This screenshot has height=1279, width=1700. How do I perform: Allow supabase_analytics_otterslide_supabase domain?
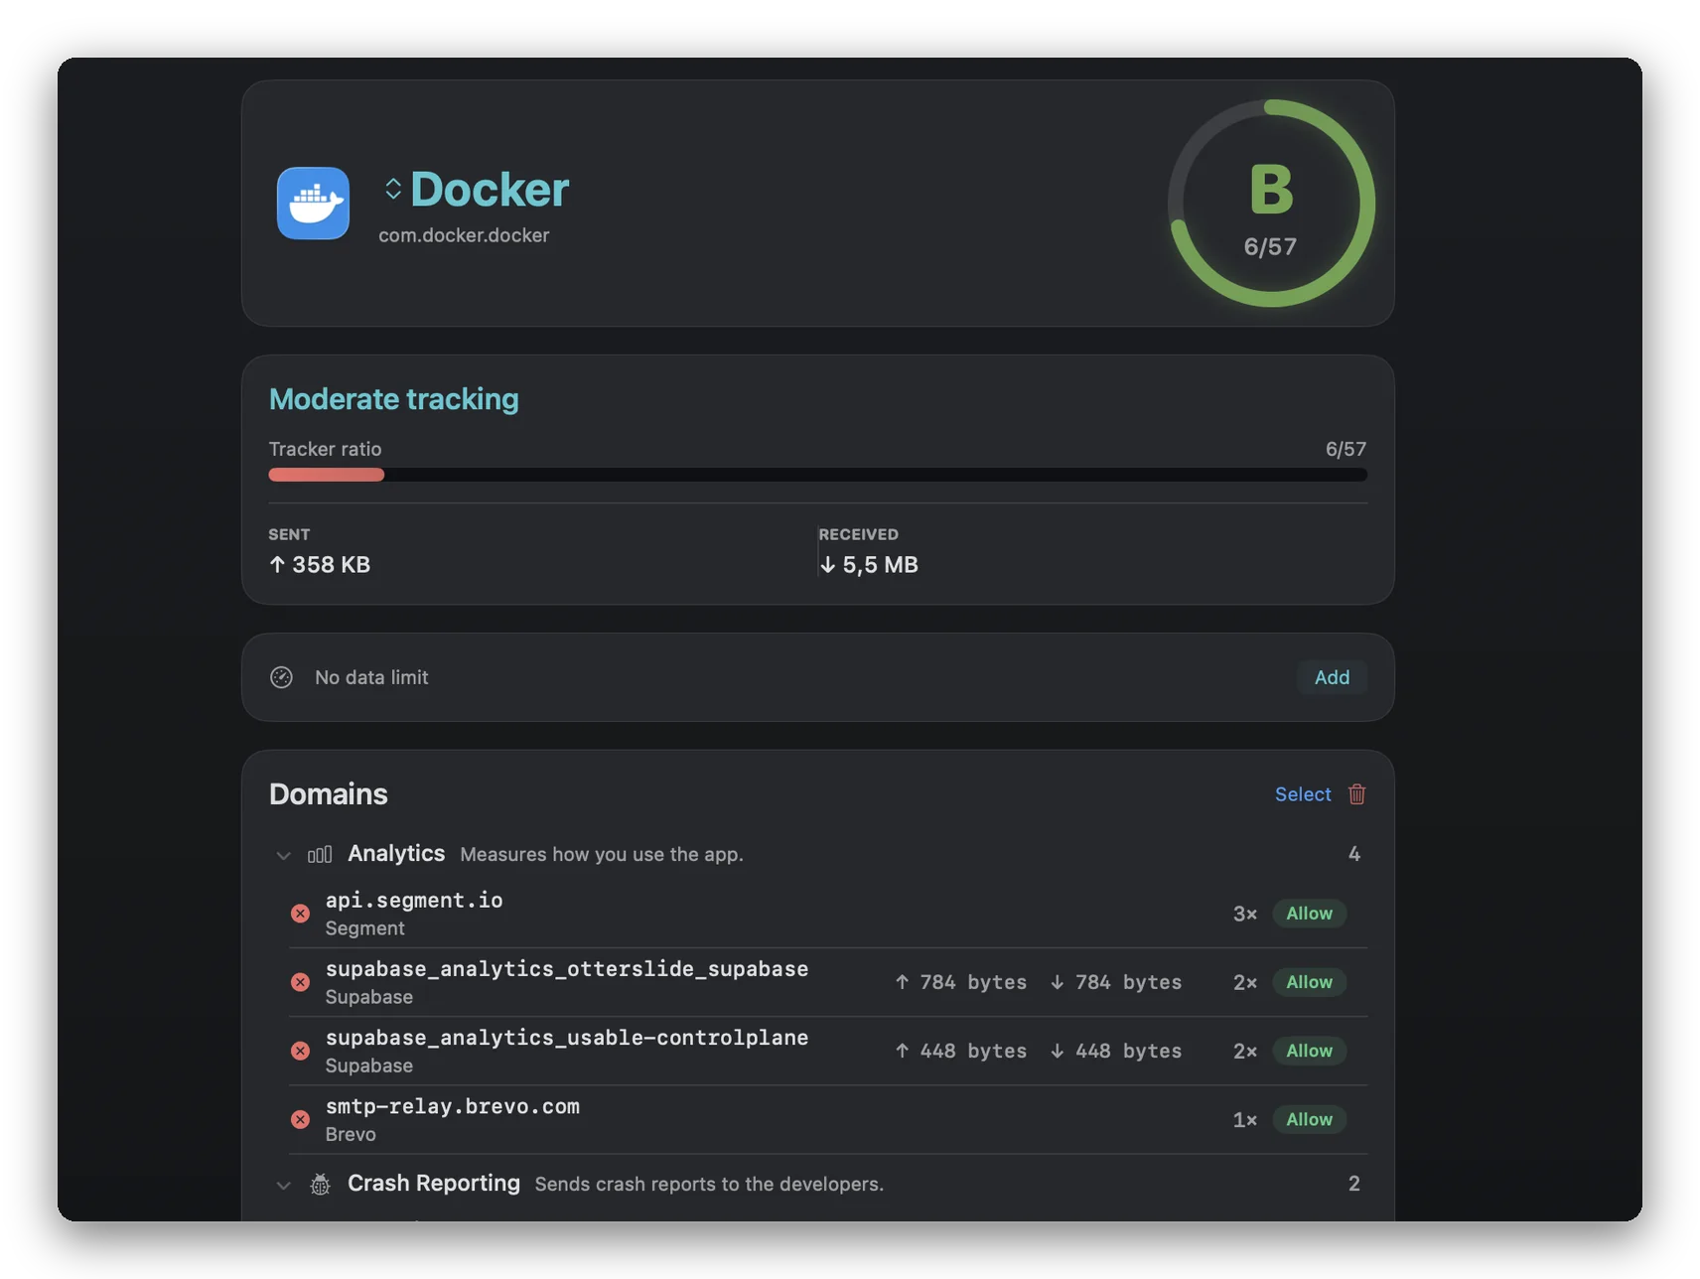pos(1309,982)
